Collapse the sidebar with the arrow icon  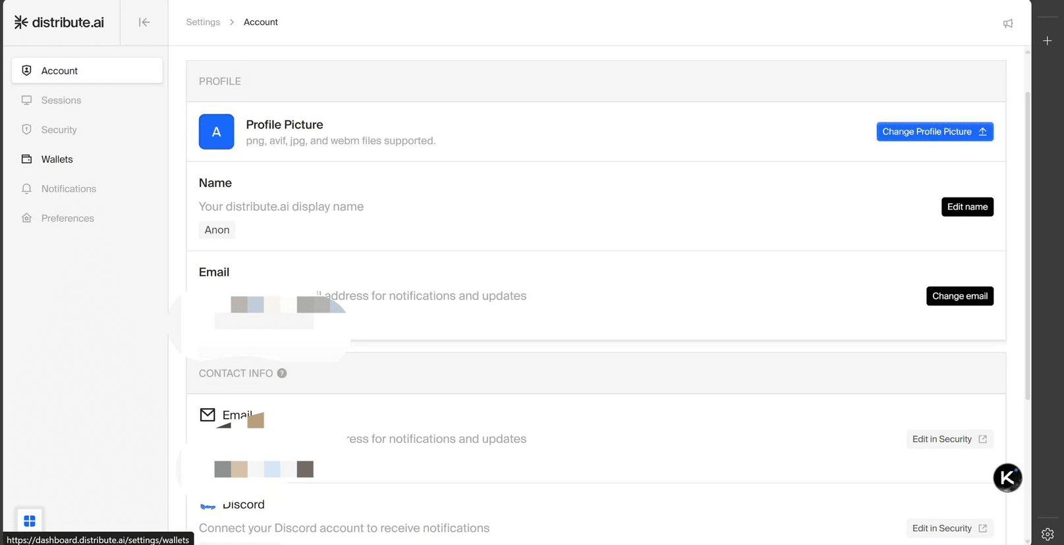(x=144, y=22)
